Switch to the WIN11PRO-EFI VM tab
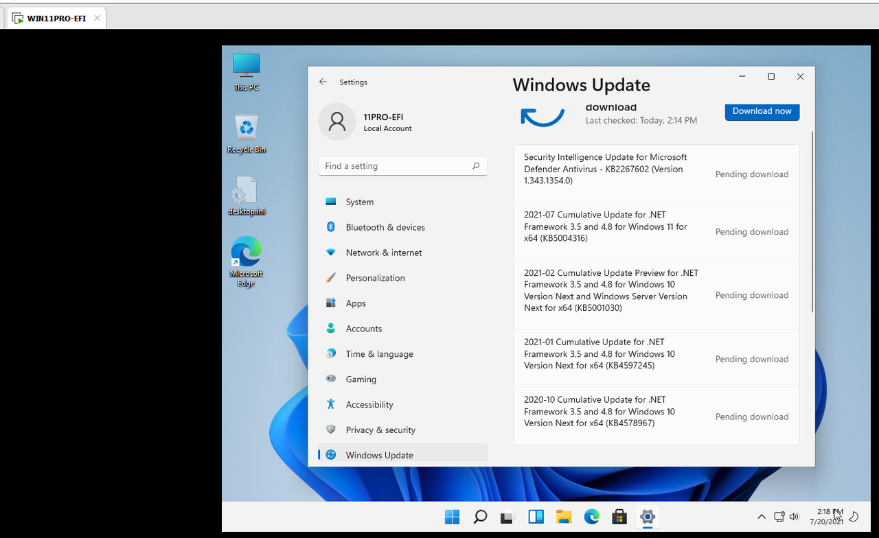 (56, 19)
